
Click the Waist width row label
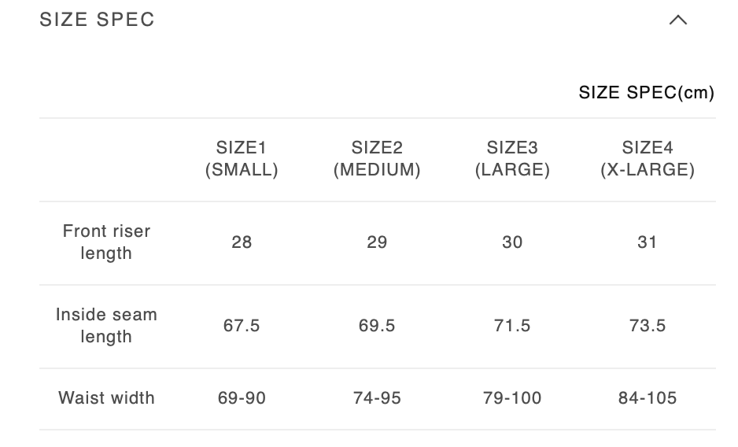click(x=106, y=398)
